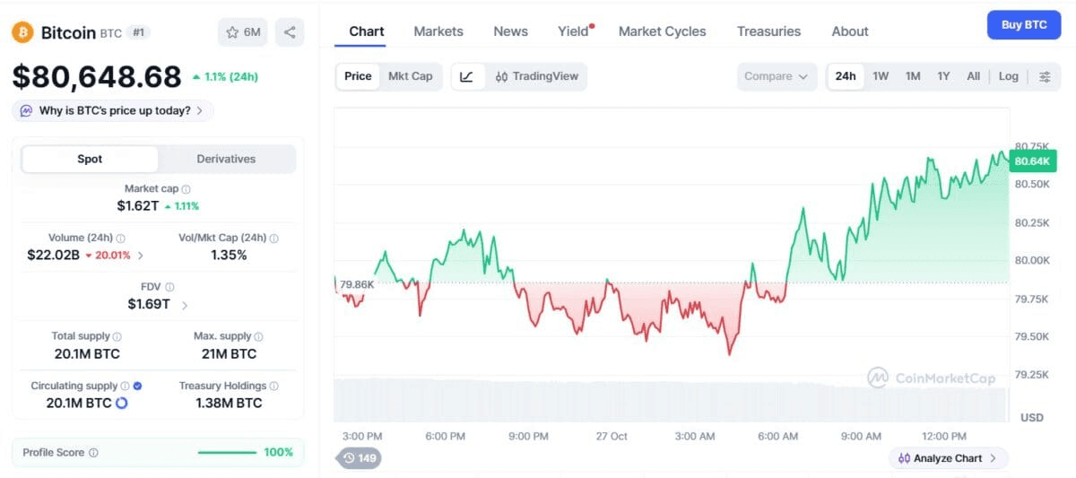Show FDV info icon
The width and height of the screenshot is (1076, 478).
(169, 287)
